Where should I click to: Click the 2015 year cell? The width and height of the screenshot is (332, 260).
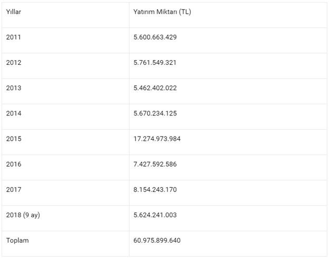point(14,139)
